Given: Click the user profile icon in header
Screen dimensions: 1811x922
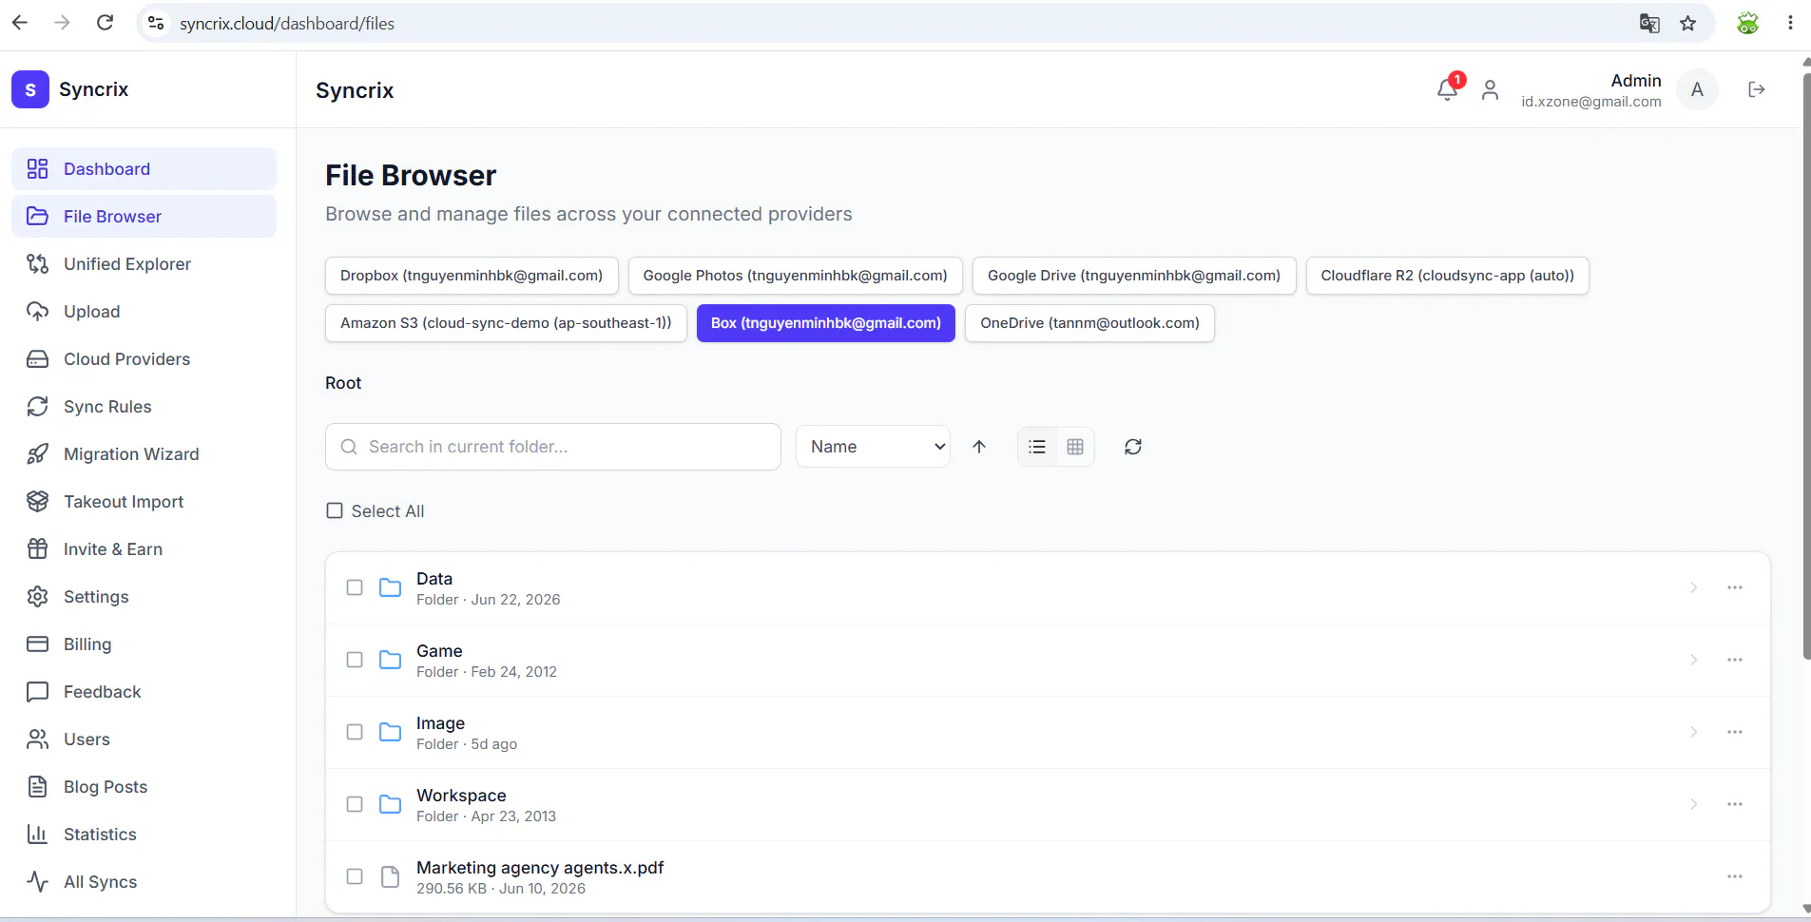Looking at the screenshot, I should pyautogui.click(x=1490, y=89).
